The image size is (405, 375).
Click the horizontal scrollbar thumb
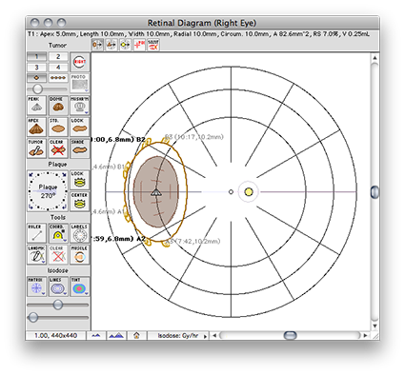pos(290,335)
